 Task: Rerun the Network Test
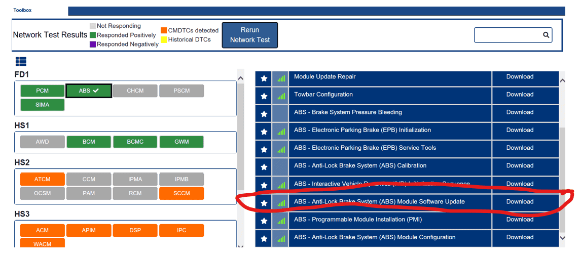click(250, 35)
